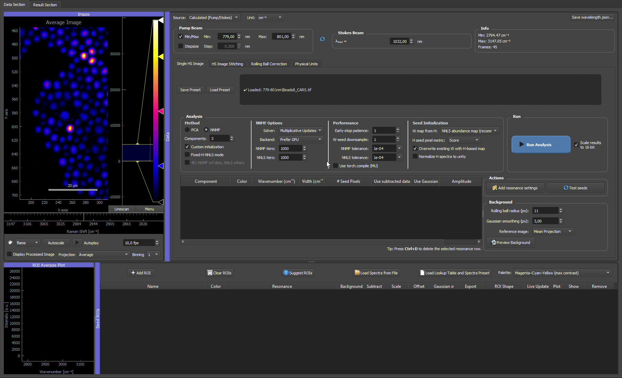This screenshot has width=622, height=378.
Task: Click the Save Preset button
Action: [x=190, y=90]
